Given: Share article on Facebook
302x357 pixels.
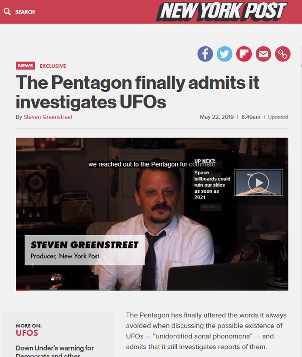Looking at the screenshot, I should pos(205,54).
